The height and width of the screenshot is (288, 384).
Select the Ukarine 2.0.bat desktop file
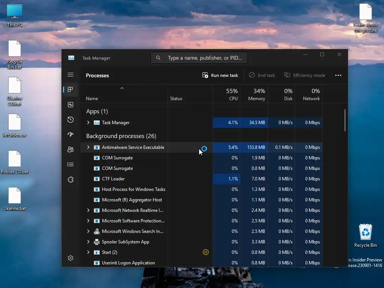15,91
